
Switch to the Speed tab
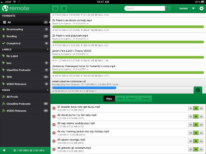tap(145, 99)
